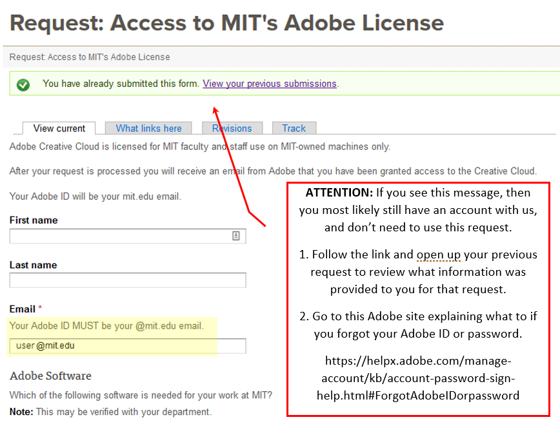560x424 pixels.
Task: Click the helpx.adobe.com URL in the red box
Action: pos(417,378)
